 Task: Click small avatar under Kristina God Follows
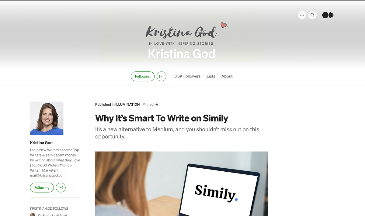coord(33,214)
